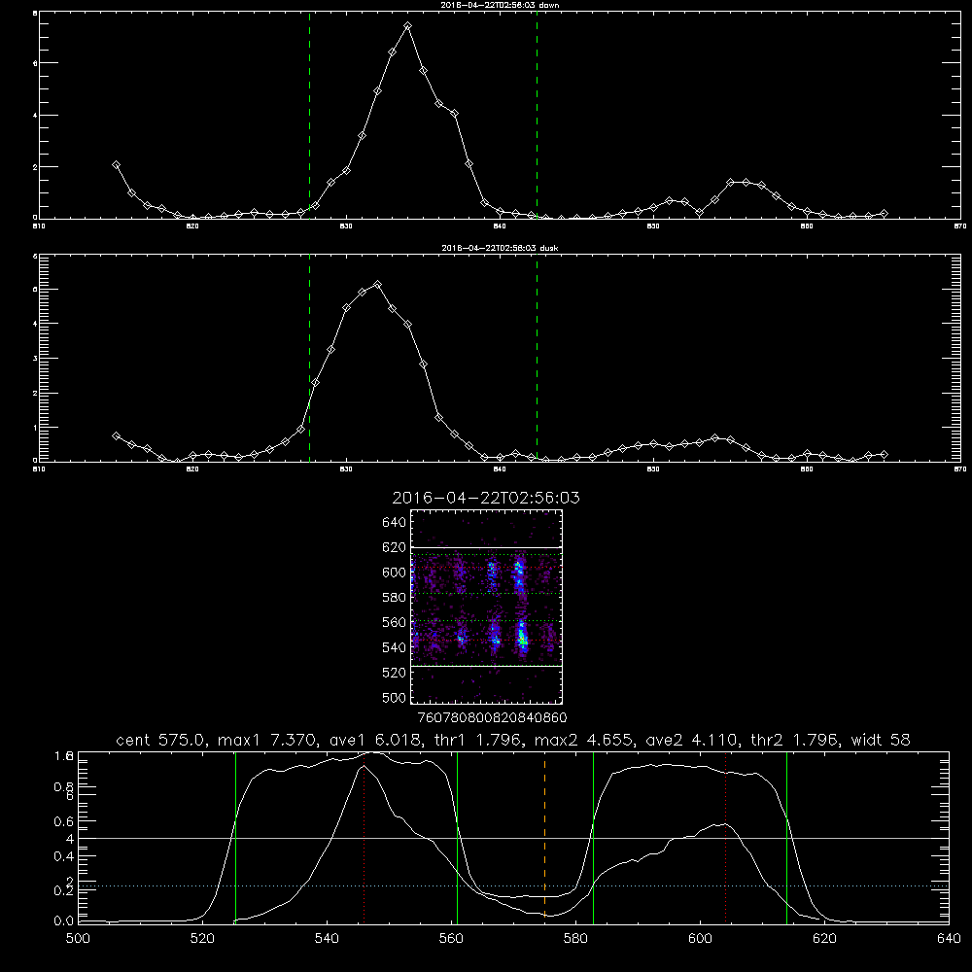972x972 pixels.
Task: Click the highest peak marker in dawn plot
Action: 407,26
